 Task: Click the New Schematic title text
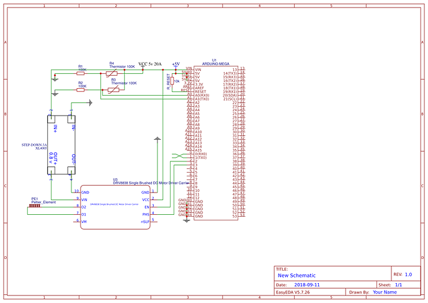point(296,275)
